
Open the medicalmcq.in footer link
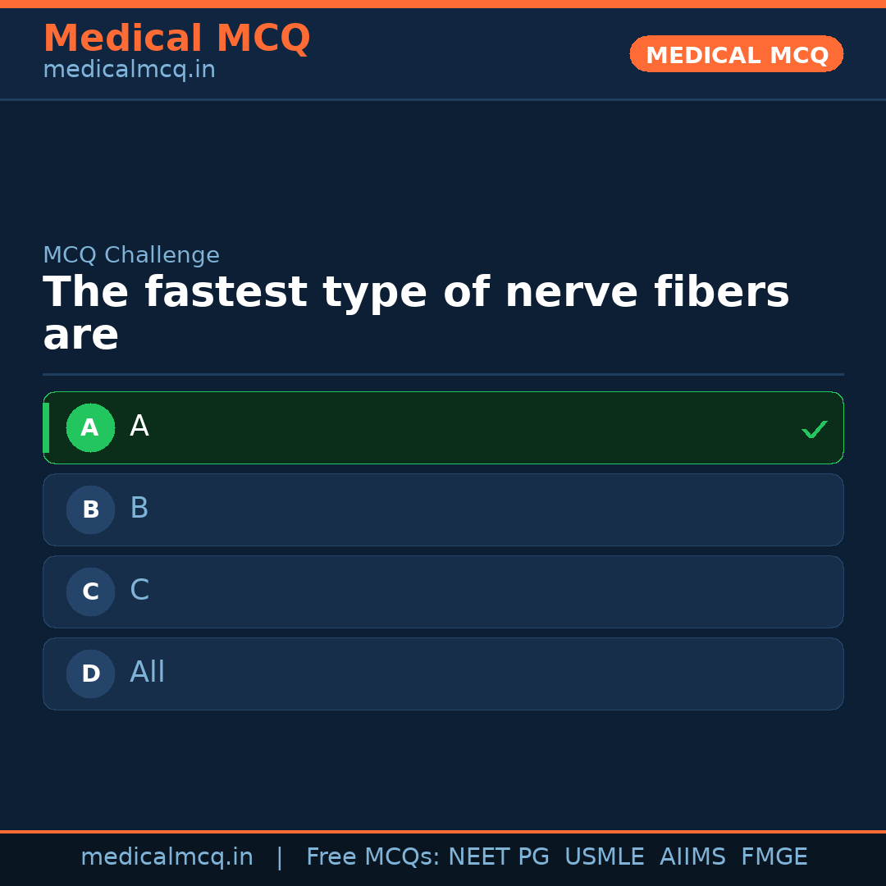tap(167, 857)
